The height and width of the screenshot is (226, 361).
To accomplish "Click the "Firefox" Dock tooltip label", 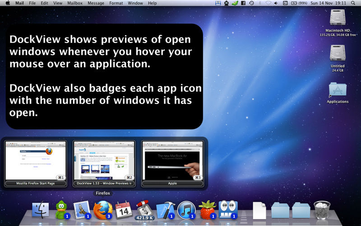I will click(x=103, y=193).
